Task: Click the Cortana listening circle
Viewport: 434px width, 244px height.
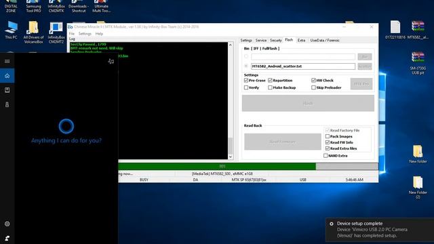Action: click(66, 126)
